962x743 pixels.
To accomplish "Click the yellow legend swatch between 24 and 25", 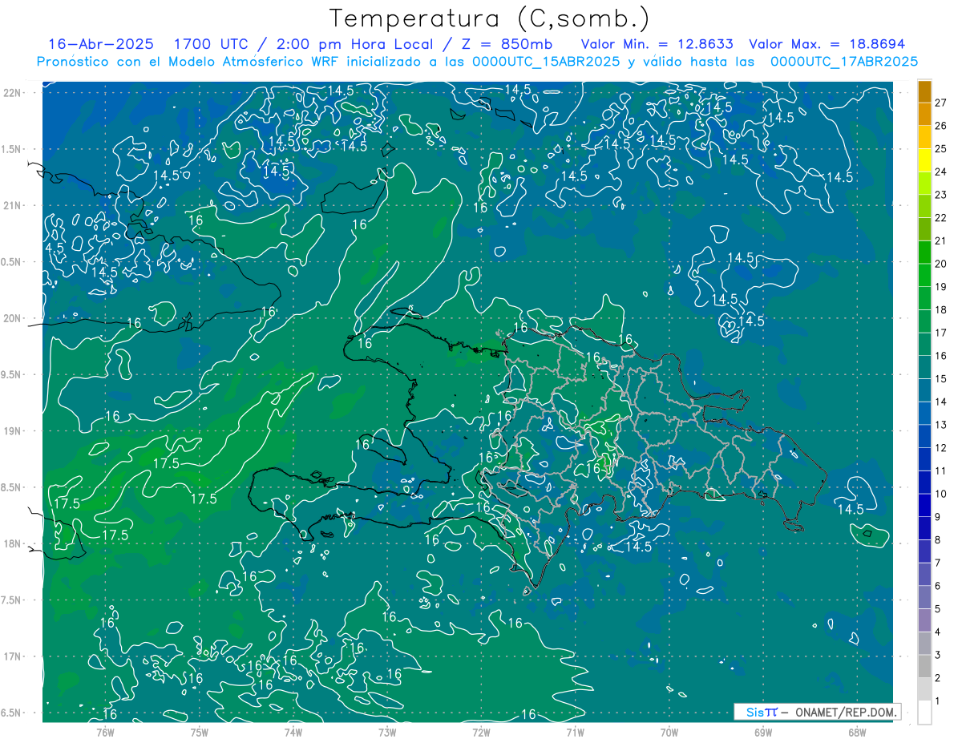I will pos(924,160).
